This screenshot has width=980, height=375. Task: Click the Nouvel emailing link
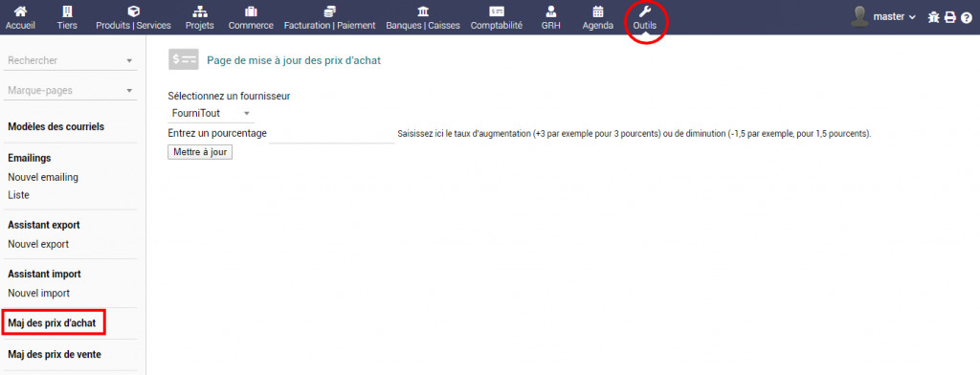click(43, 178)
